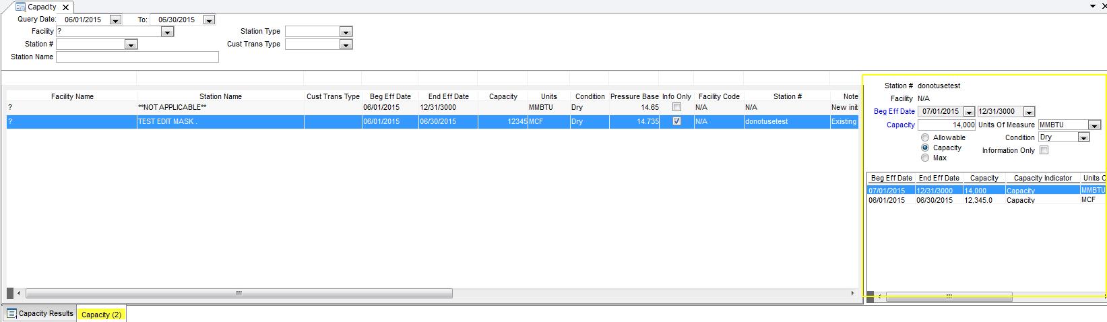Toggle the Information Only checkbox
This screenshot has width=1107, height=322.
click(1044, 150)
